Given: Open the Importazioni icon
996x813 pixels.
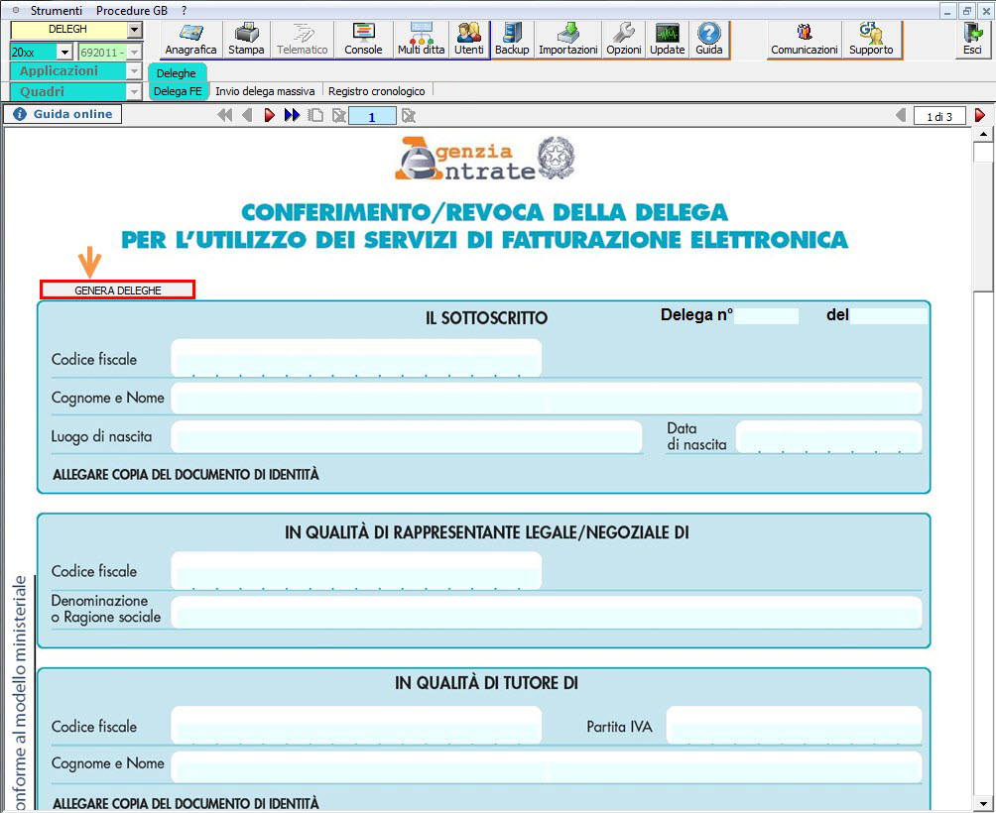Looking at the screenshot, I should (567, 40).
